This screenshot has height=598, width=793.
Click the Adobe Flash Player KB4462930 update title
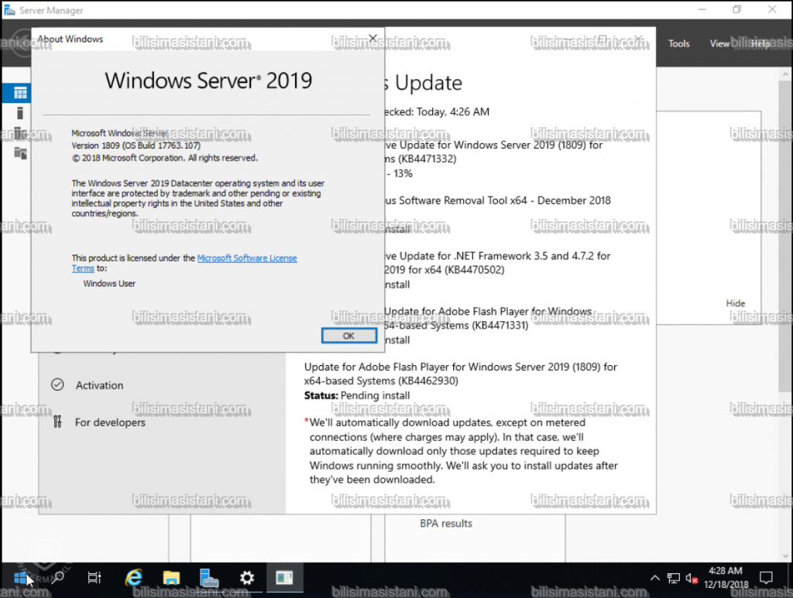(x=460, y=374)
